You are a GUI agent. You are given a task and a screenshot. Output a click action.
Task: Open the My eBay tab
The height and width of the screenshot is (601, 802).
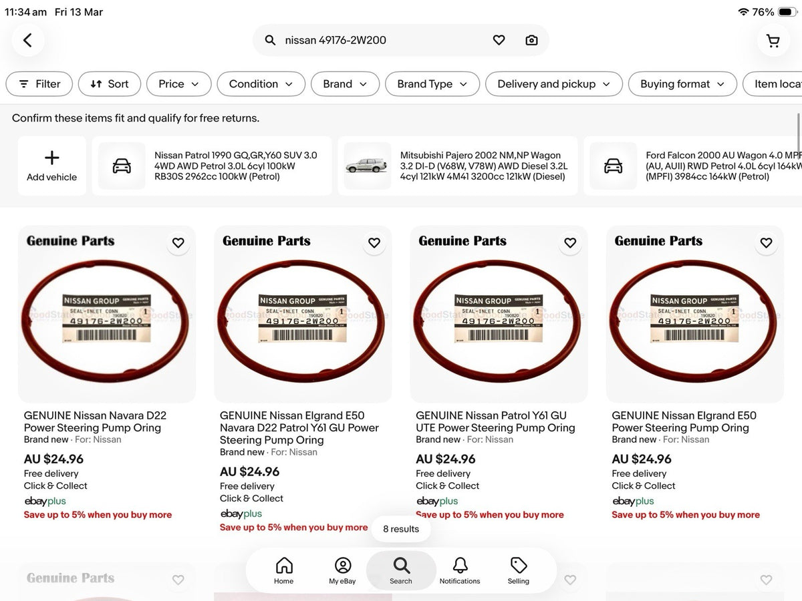tap(342, 571)
